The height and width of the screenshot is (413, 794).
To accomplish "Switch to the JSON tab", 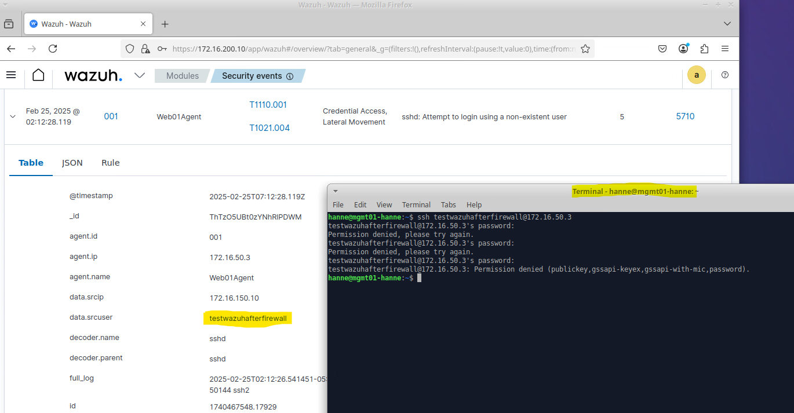I will pyautogui.click(x=72, y=163).
